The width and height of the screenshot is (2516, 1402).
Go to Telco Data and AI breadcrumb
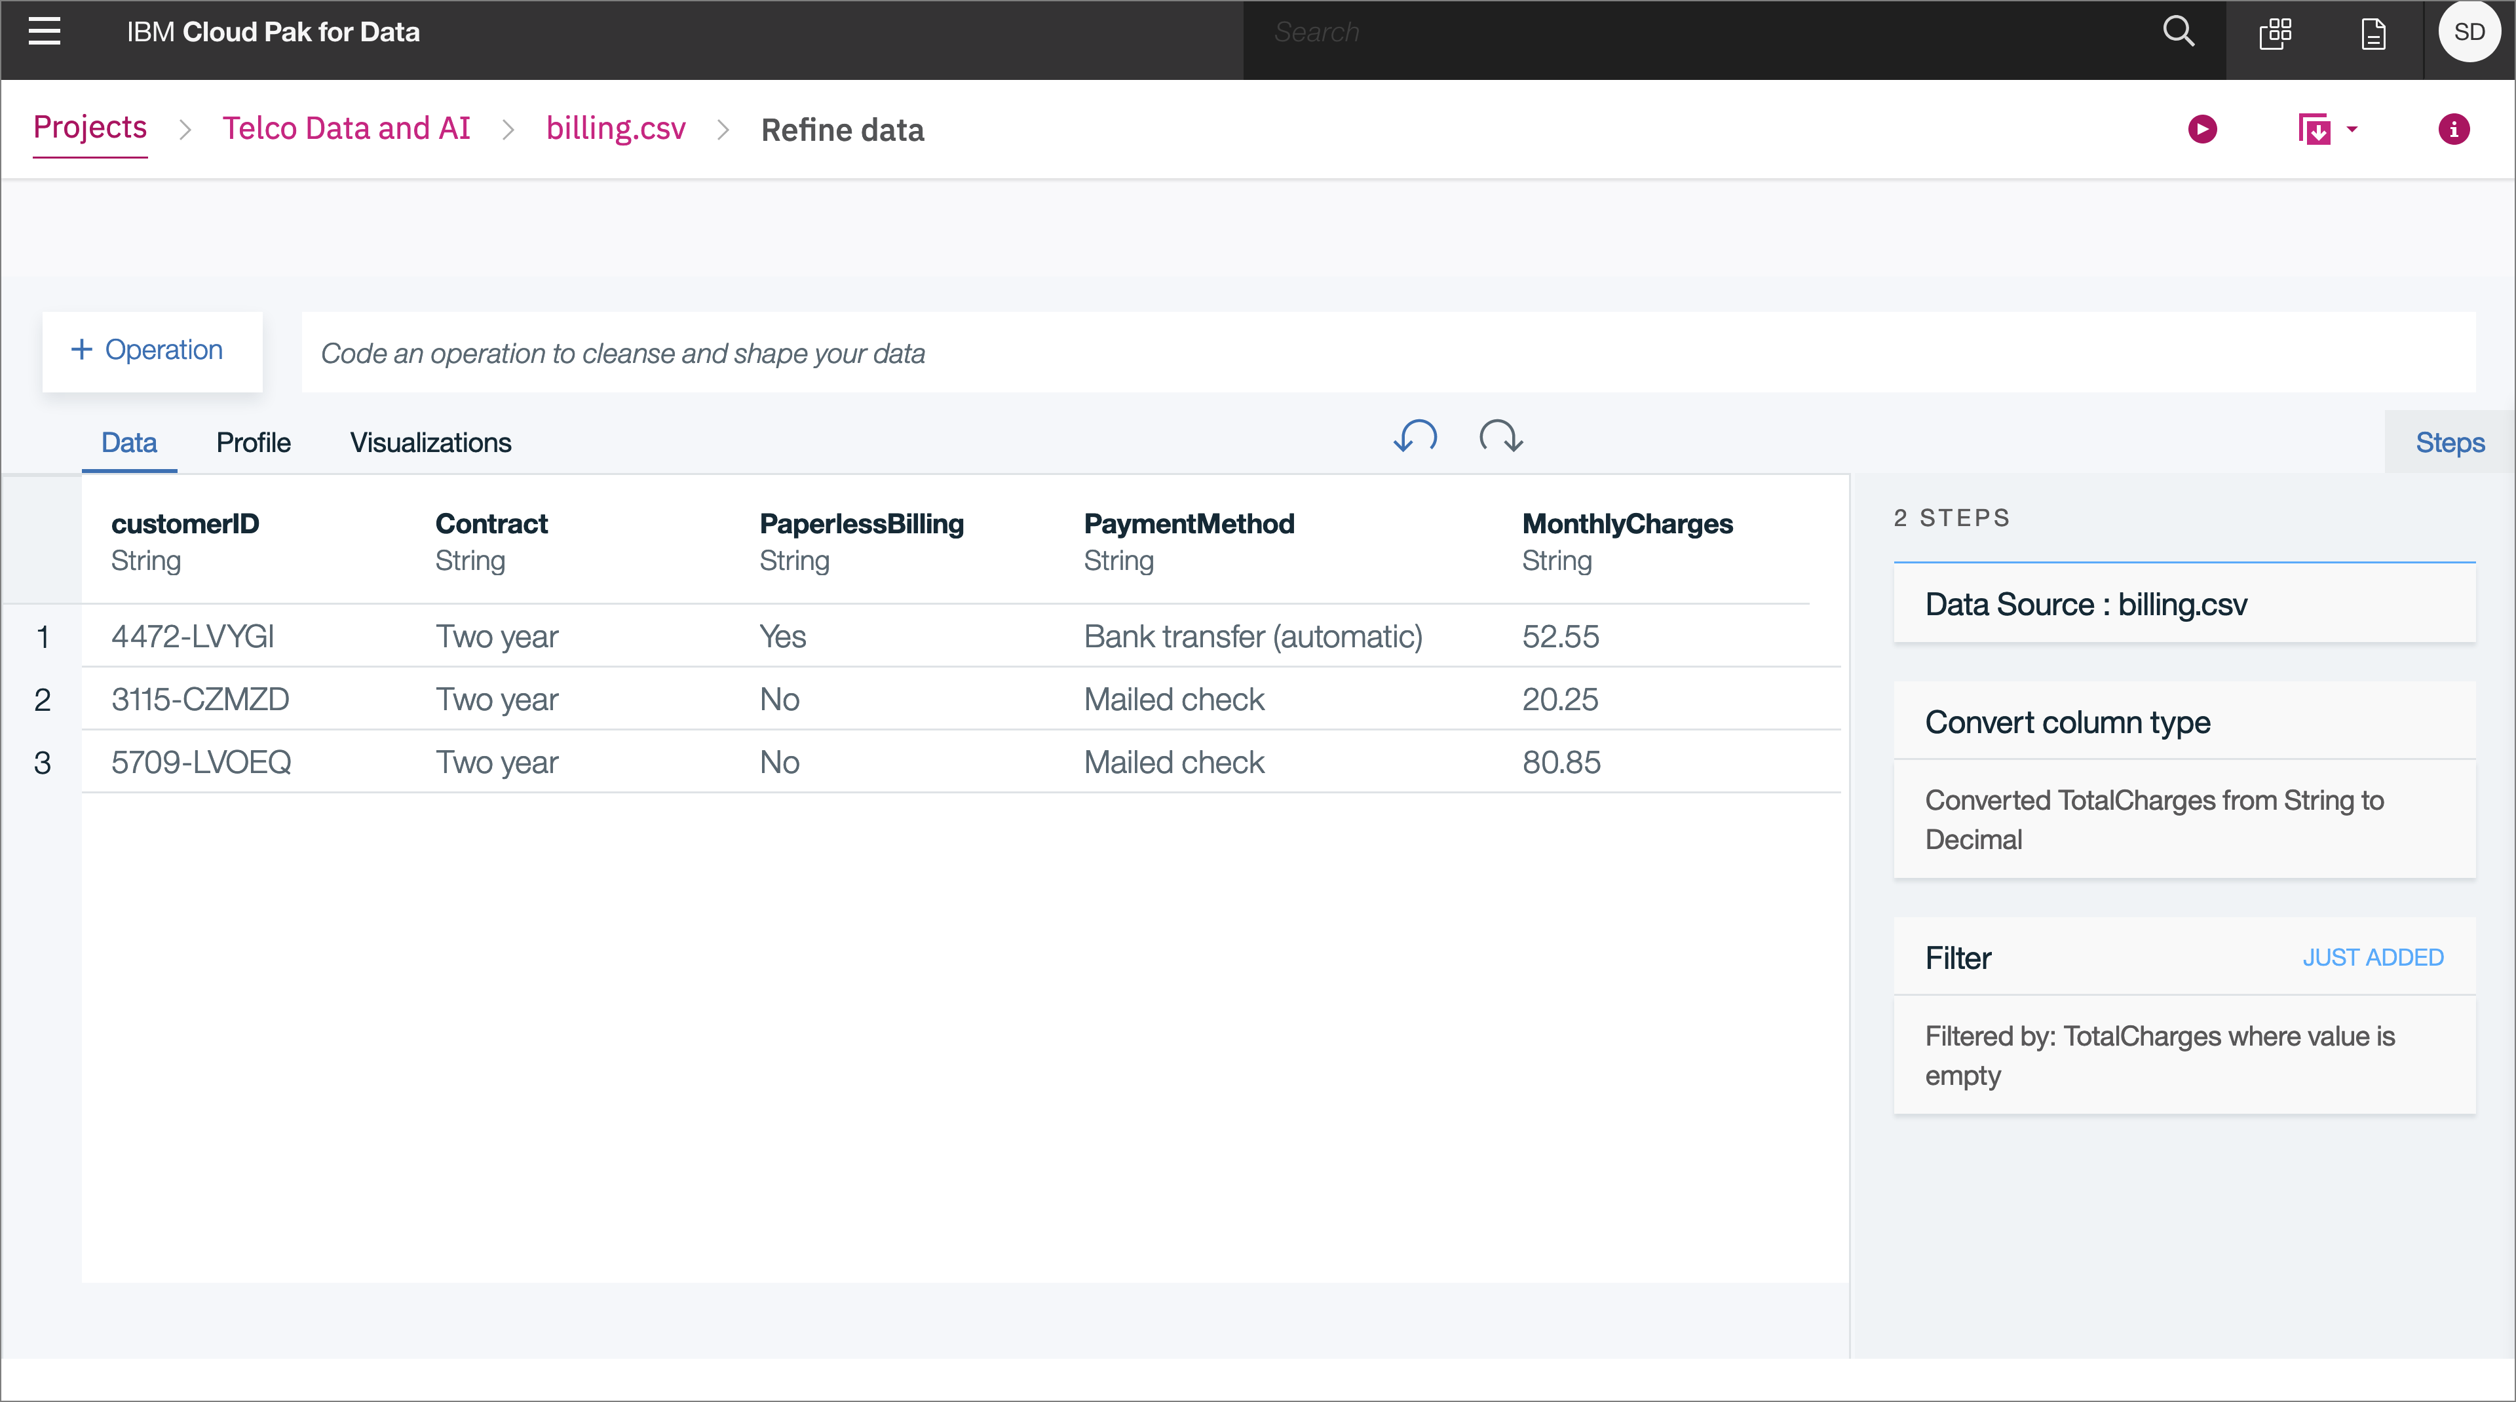coord(346,129)
